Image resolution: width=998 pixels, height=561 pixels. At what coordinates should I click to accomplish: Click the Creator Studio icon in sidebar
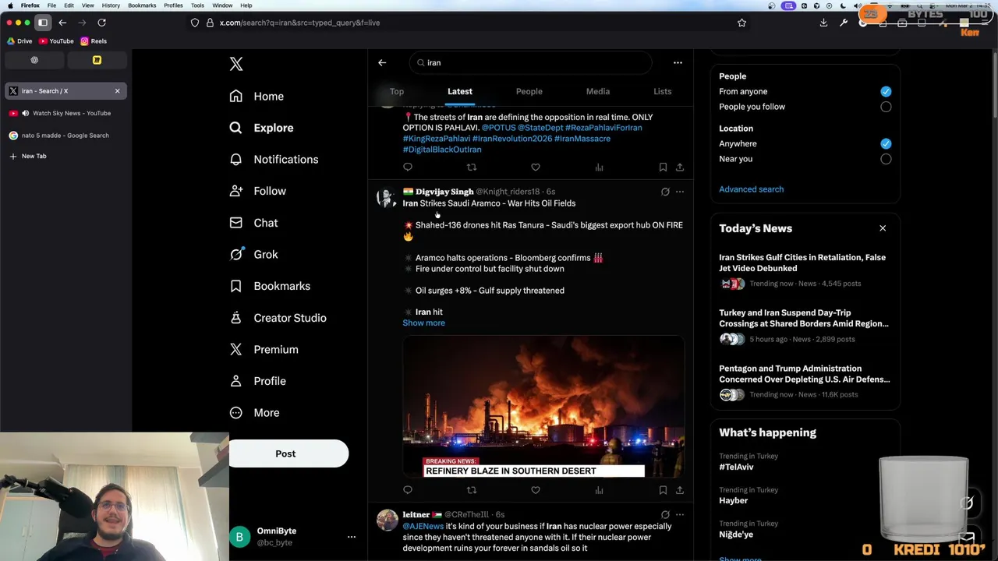click(236, 318)
